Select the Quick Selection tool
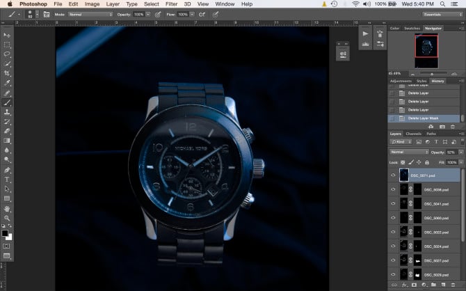The height and width of the screenshot is (291, 466). 7,63
